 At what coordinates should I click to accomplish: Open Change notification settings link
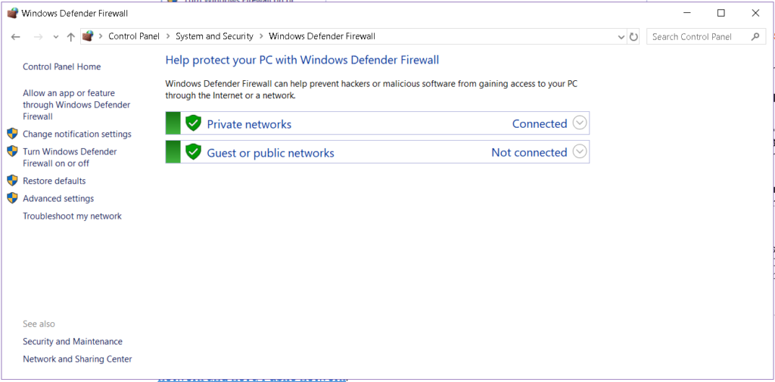[77, 134]
